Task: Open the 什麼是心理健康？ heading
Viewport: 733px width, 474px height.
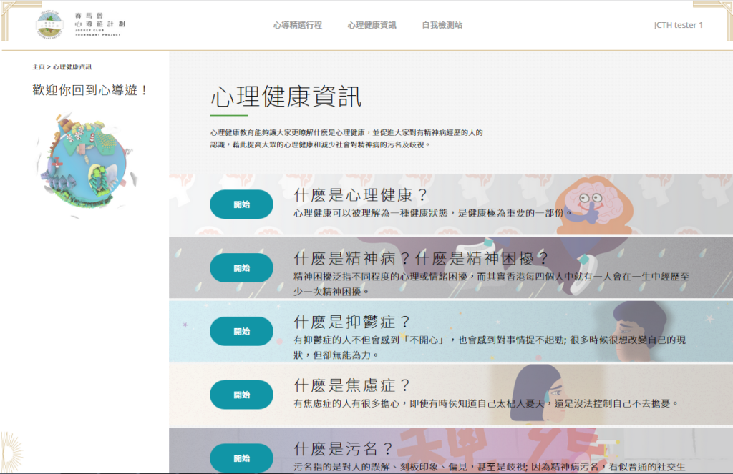Action: [x=361, y=195]
